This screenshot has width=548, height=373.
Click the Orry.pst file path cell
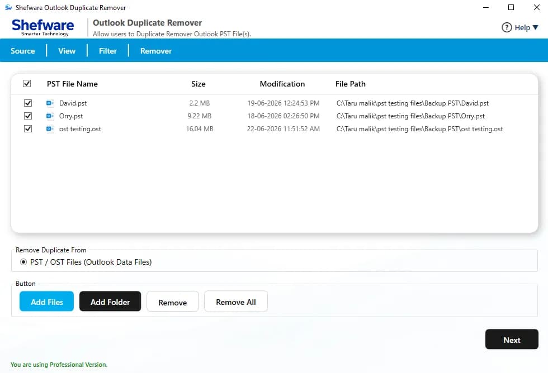coord(410,117)
